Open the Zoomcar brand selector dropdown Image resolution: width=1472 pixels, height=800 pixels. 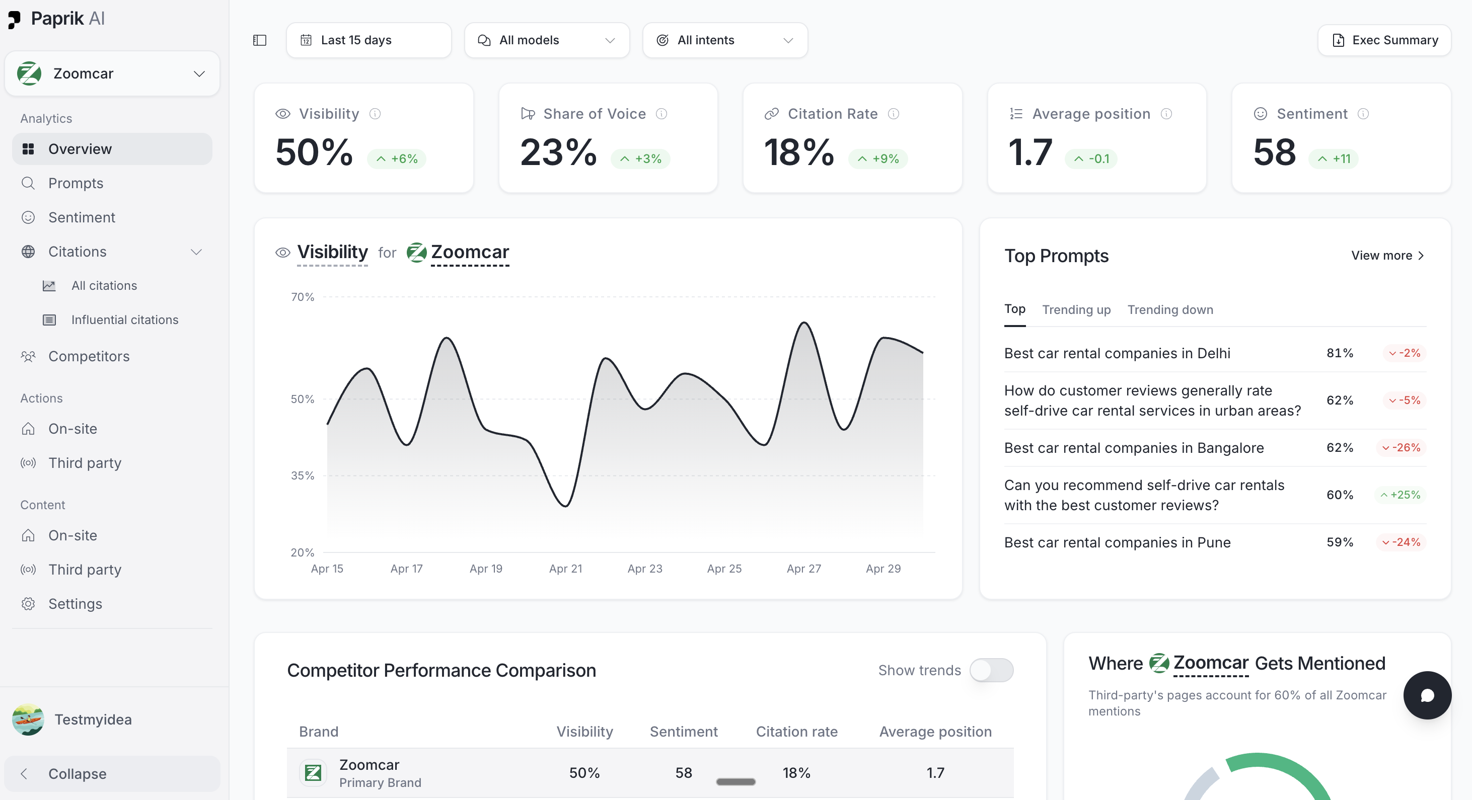(x=112, y=73)
